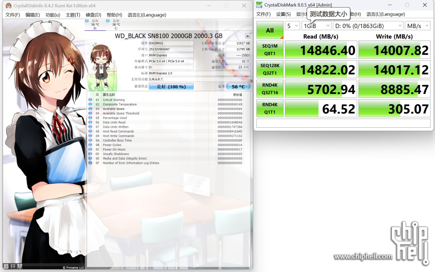Click status orb for Critical Warning row

(x=90, y=100)
